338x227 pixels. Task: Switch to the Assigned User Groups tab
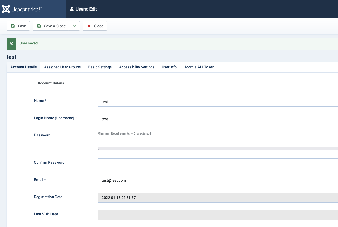point(62,67)
